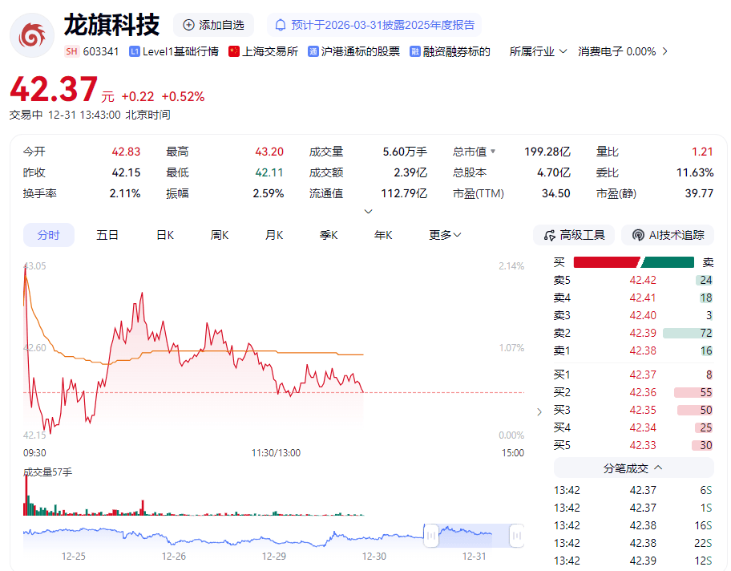The image size is (731, 571).
Task: Click the bell icon for report disclosure reminder
Action: pyautogui.click(x=281, y=25)
